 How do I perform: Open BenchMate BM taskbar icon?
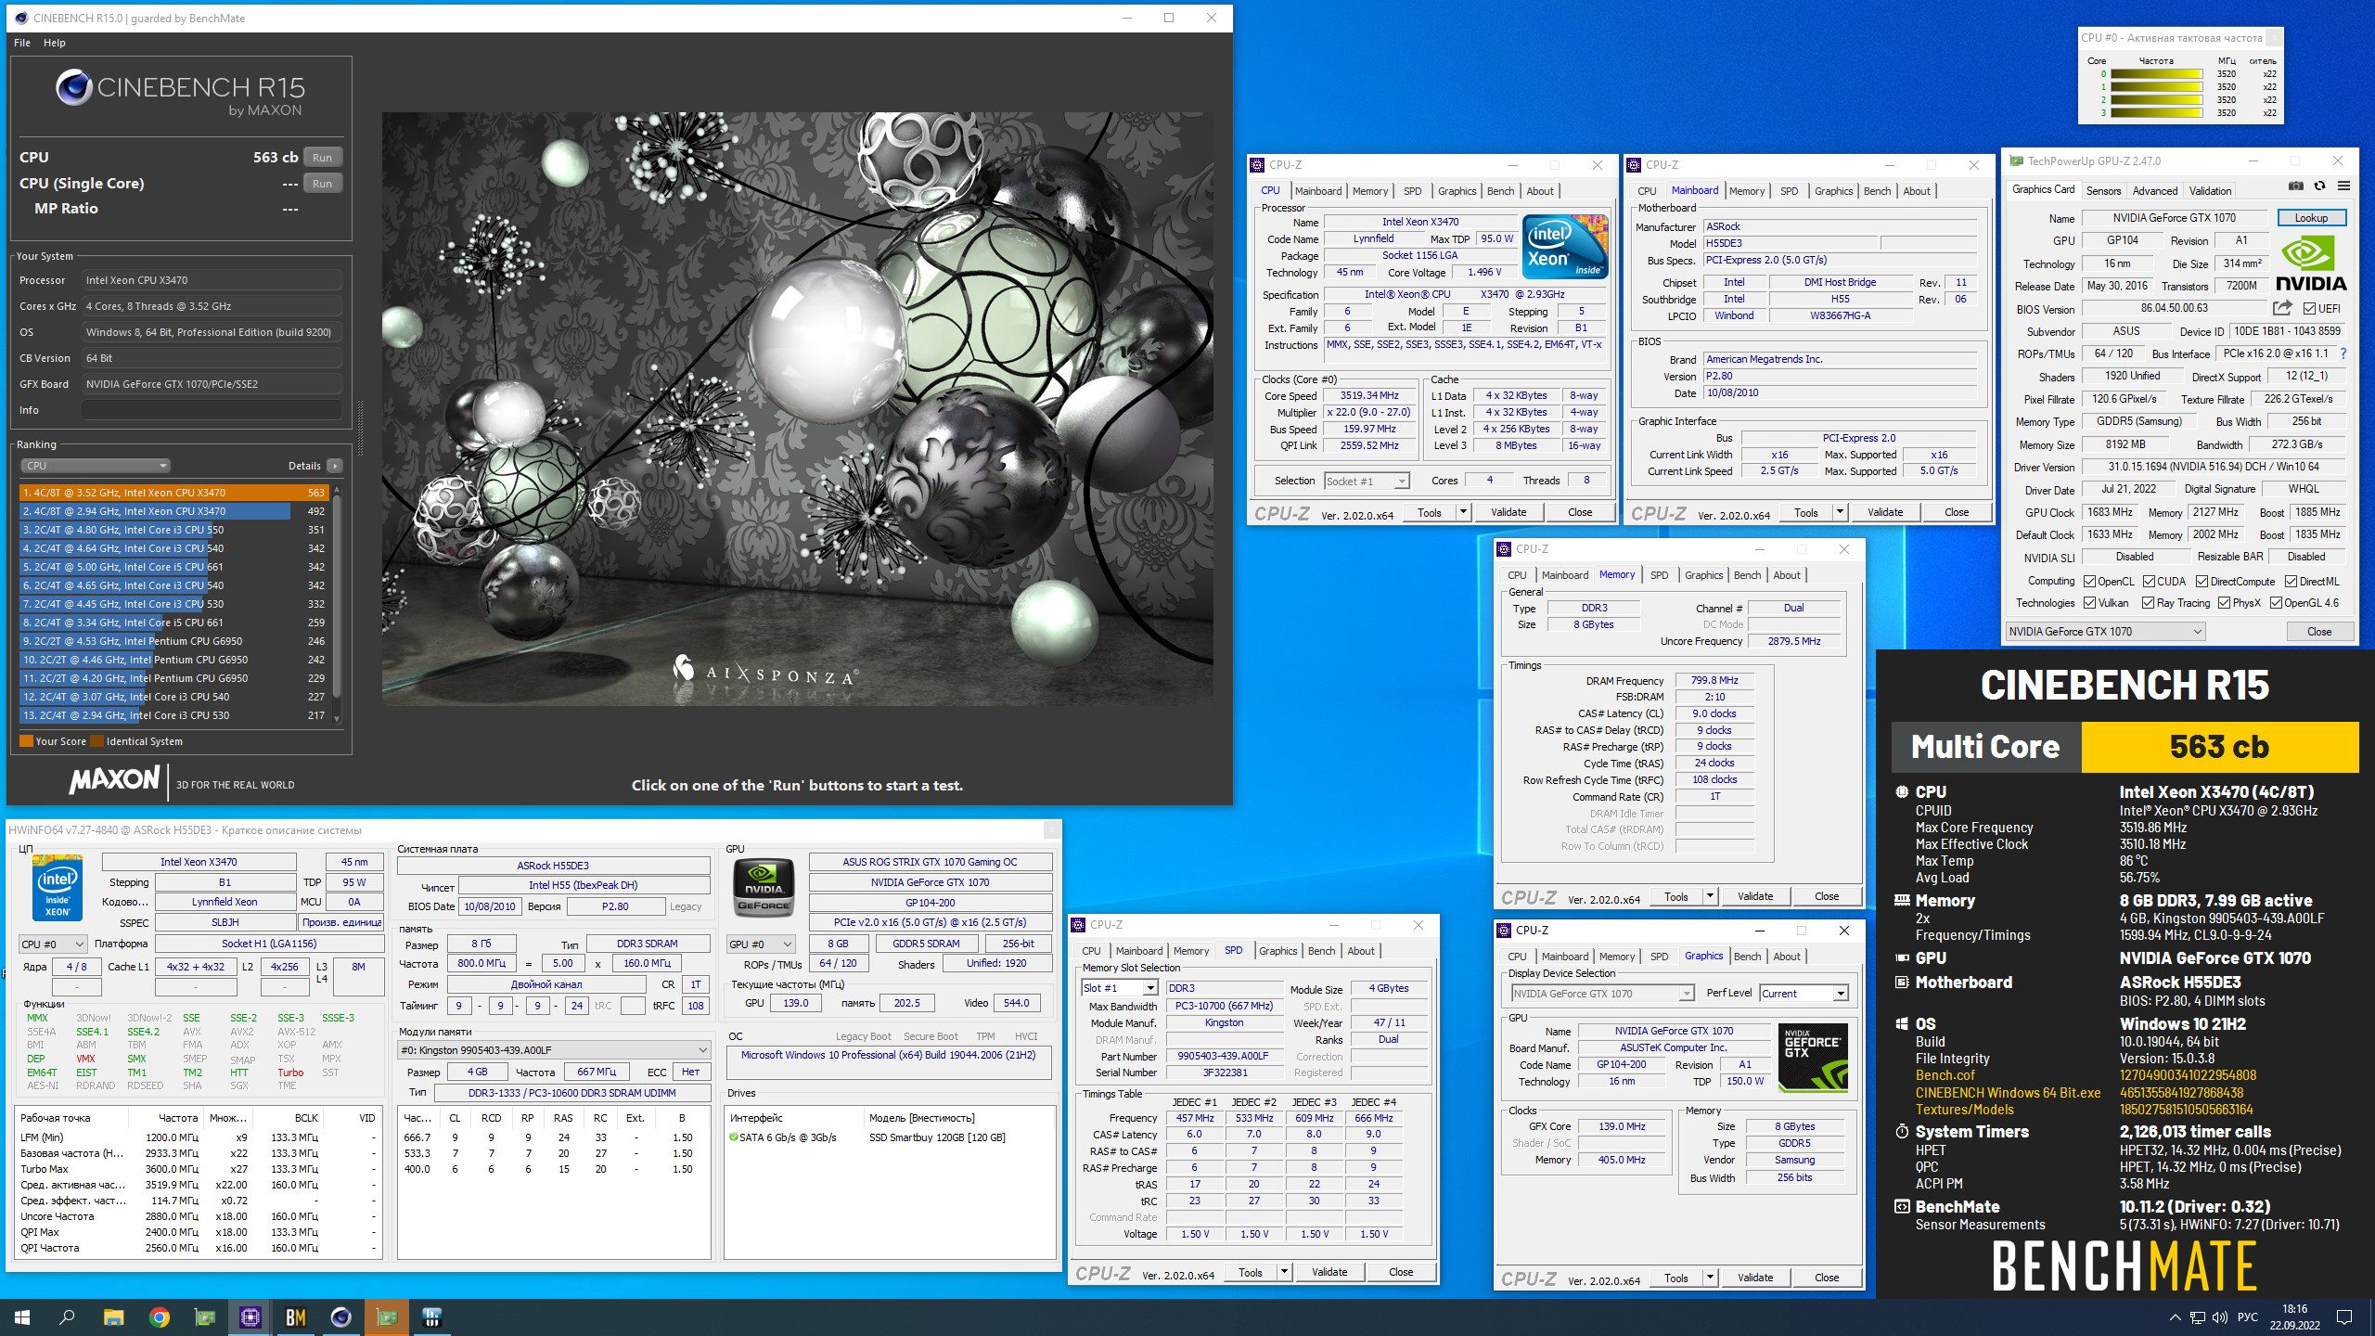(x=295, y=1317)
